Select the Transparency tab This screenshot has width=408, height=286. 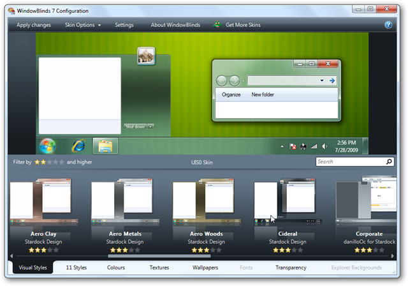tap(291, 267)
